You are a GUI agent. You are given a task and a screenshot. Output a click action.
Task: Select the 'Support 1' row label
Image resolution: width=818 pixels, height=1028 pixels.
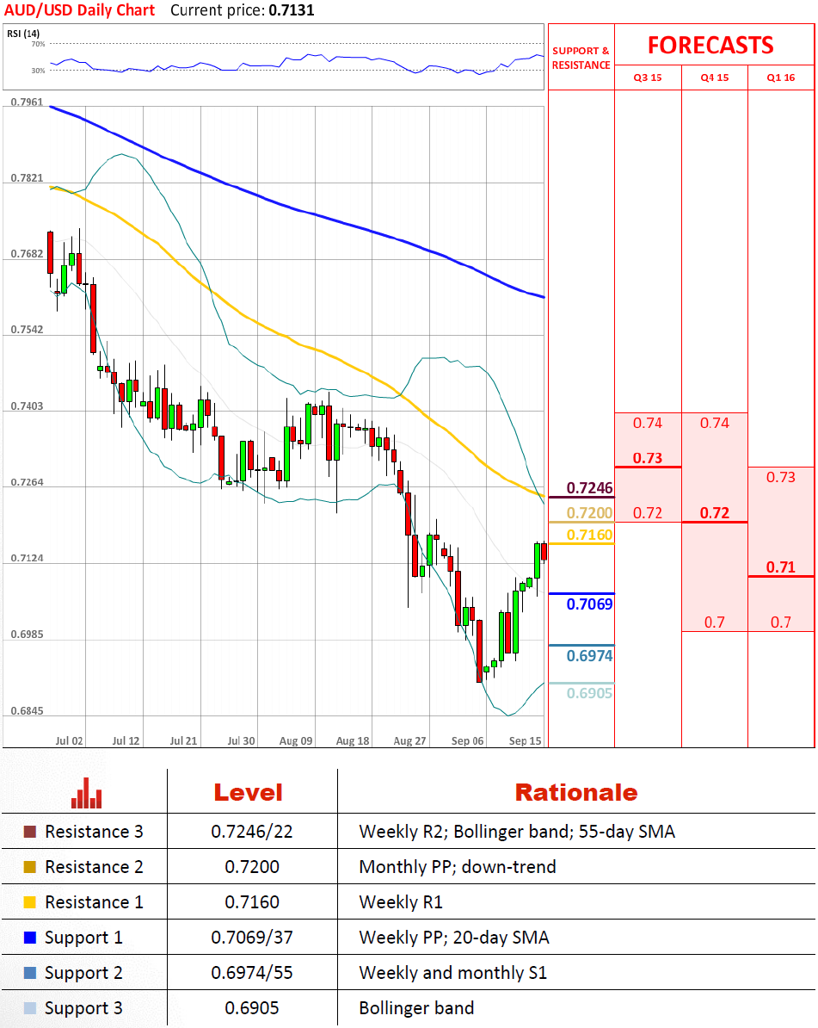tap(83, 938)
